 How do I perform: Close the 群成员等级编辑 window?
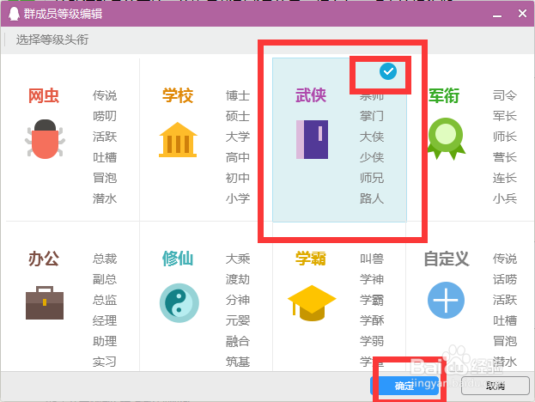(522, 14)
